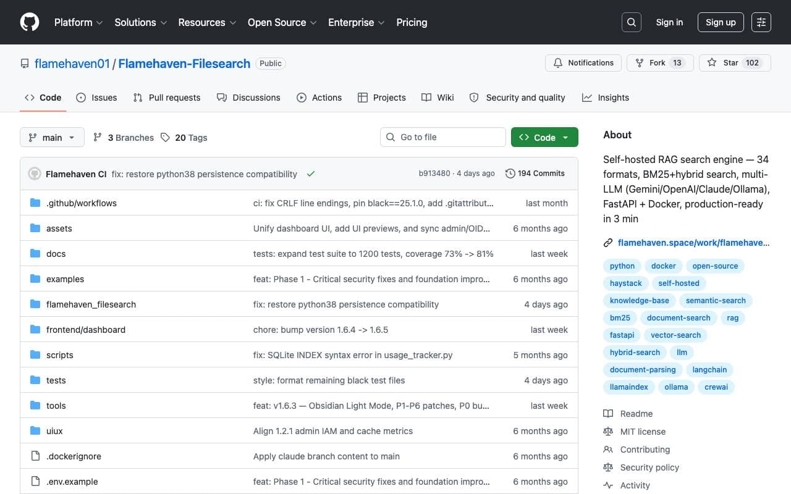Open the Contributing link

(637, 450)
